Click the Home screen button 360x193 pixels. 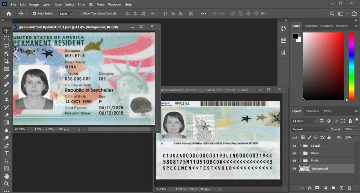8,13
